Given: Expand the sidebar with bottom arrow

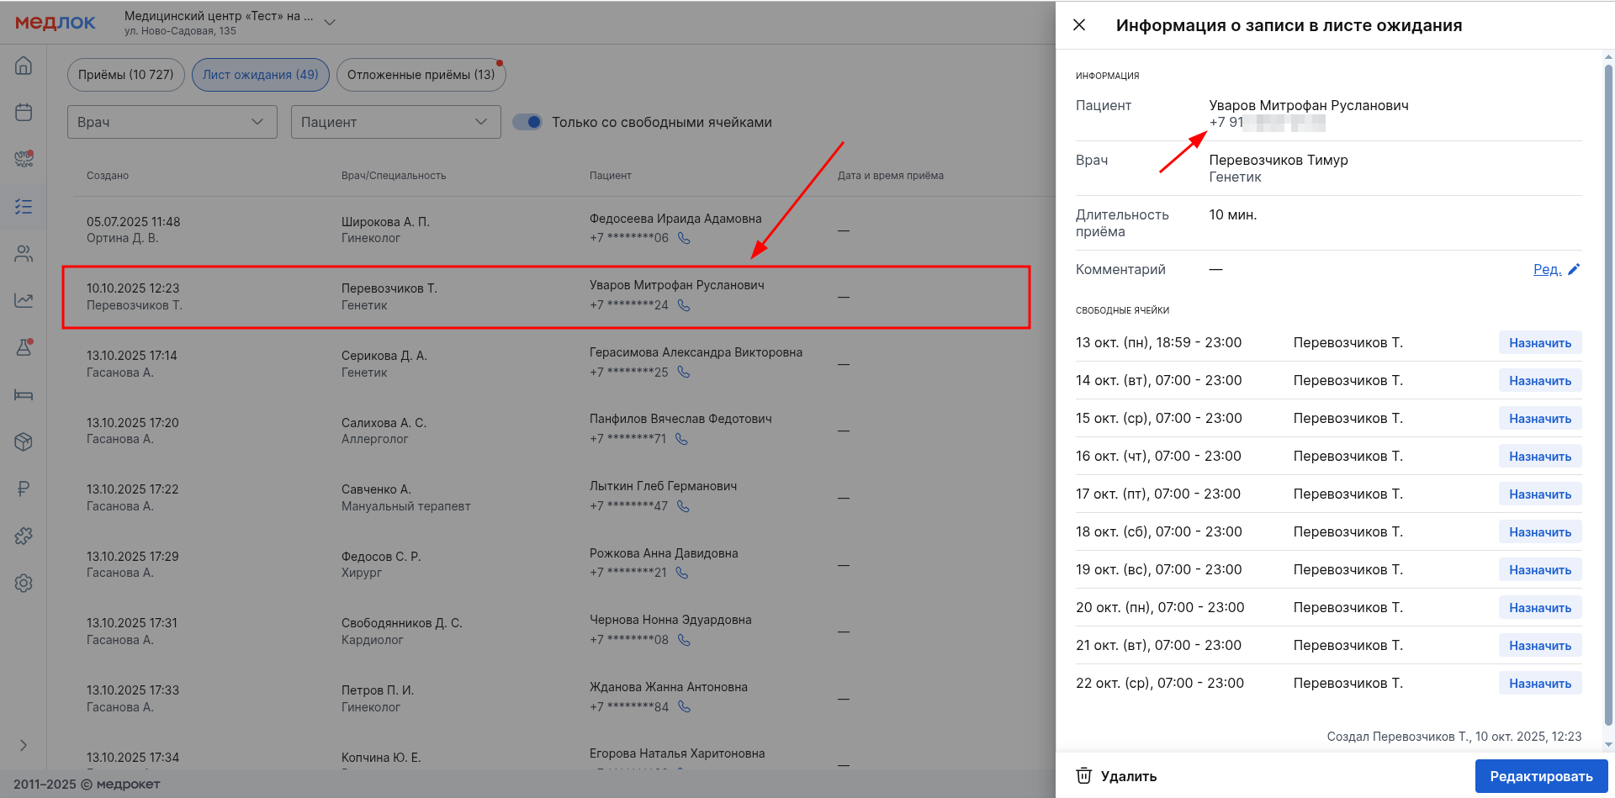Looking at the screenshot, I should (24, 745).
